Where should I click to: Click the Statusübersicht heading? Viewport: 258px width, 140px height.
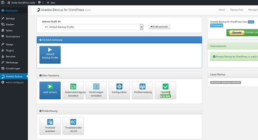pyautogui.click(x=218, y=46)
